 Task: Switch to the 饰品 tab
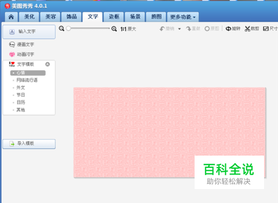pyautogui.click(x=72, y=17)
